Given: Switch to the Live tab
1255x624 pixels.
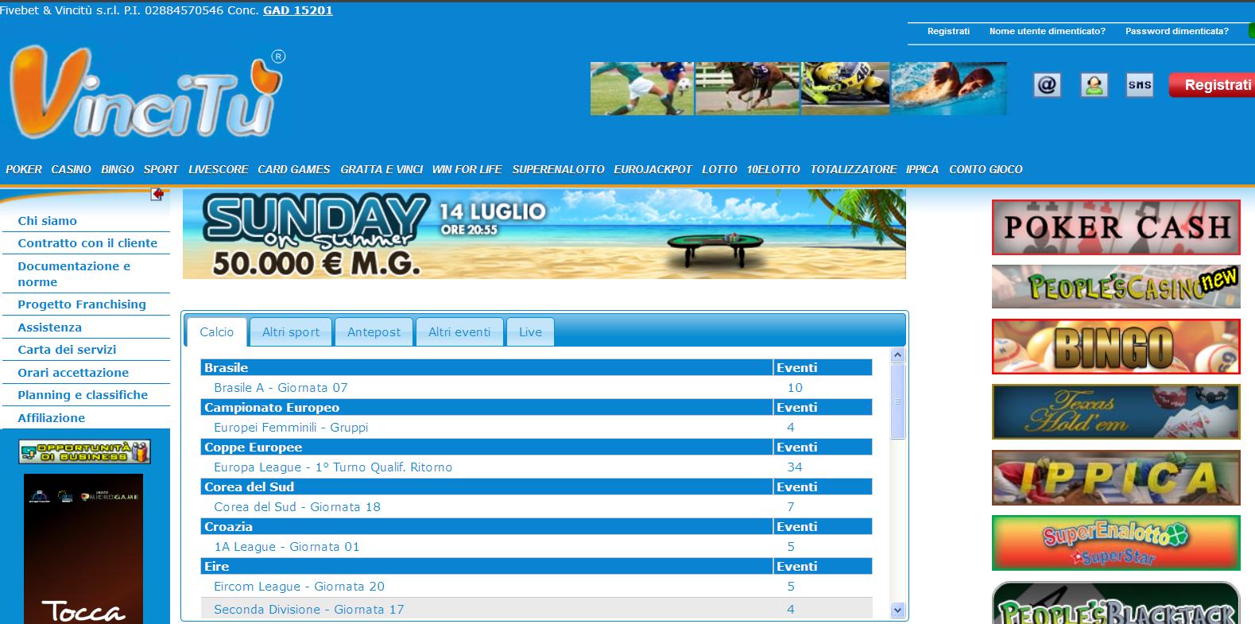Looking at the screenshot, I should pos(530,332).
